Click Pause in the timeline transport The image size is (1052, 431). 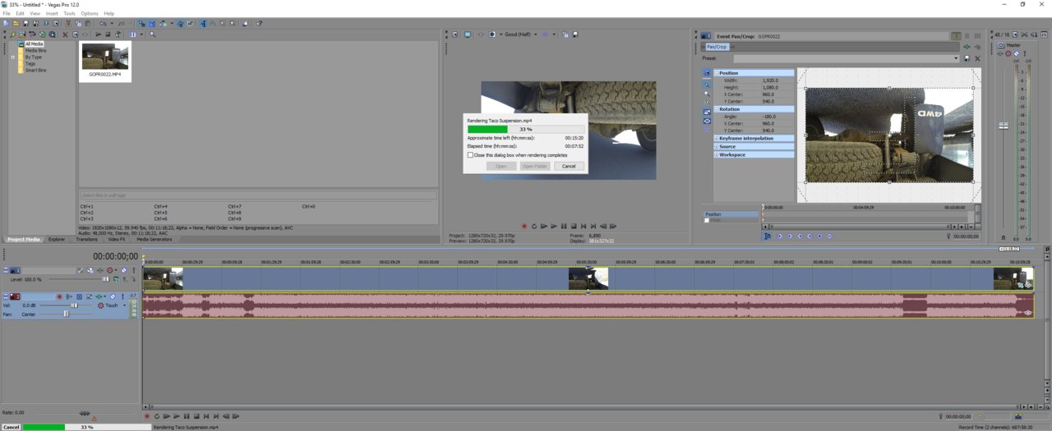(x=187, y=416)
